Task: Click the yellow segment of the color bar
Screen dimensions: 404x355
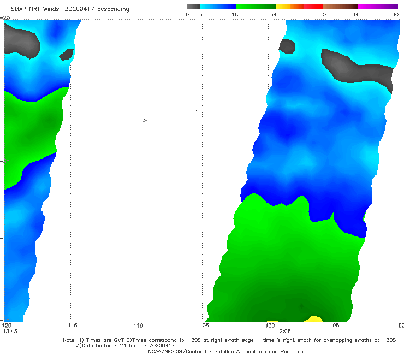Action: click(x=283, y=7)
